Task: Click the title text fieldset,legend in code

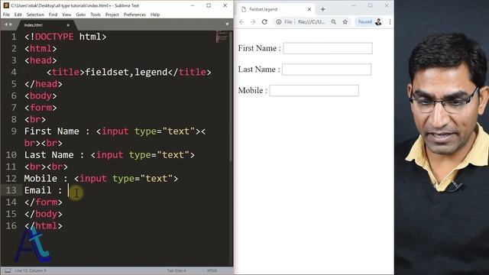Action: (x=126, y=73)
